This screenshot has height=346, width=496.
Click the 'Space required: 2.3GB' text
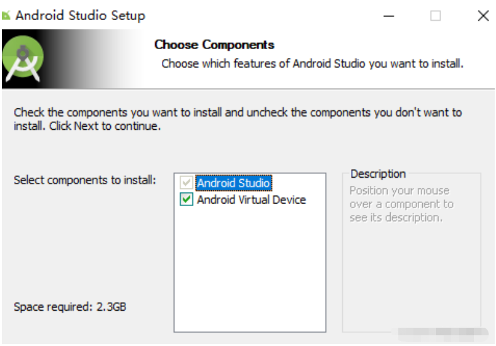click(70, 307)
